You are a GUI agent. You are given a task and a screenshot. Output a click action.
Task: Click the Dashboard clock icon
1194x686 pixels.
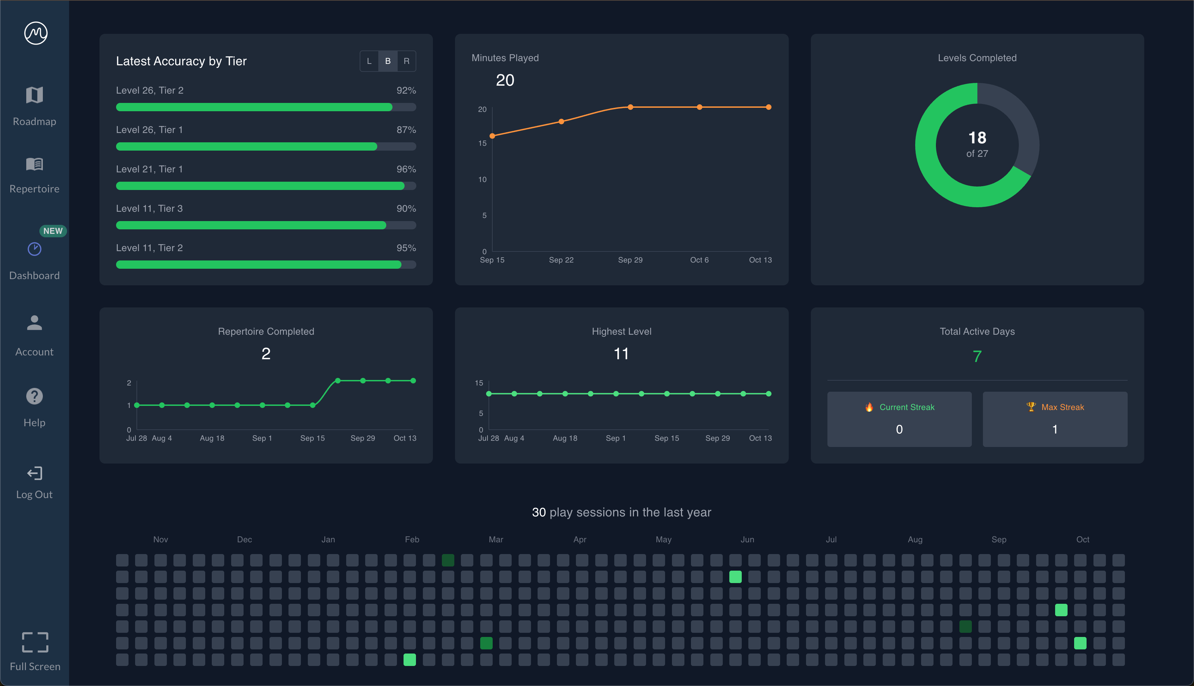35,249
